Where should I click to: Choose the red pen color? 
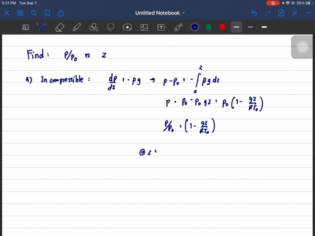click(x=222, y=27)
